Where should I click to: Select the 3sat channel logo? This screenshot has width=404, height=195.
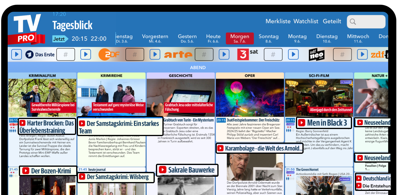coord(247,54)
